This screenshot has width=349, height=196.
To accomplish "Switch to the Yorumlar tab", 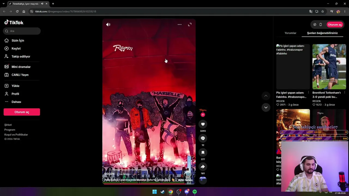I will click(290, 33).
